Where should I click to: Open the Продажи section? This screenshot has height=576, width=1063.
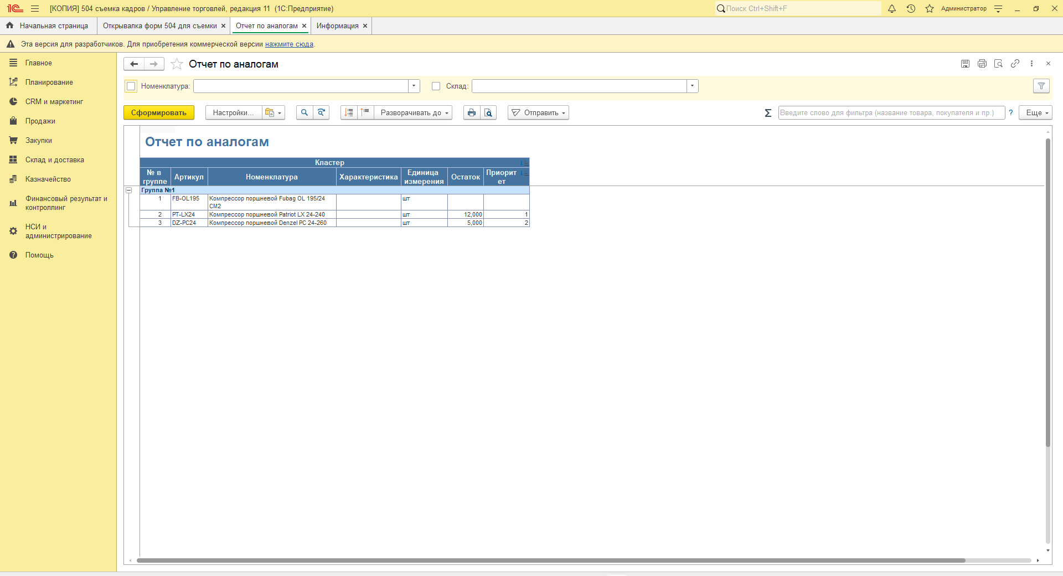point(58,121)
